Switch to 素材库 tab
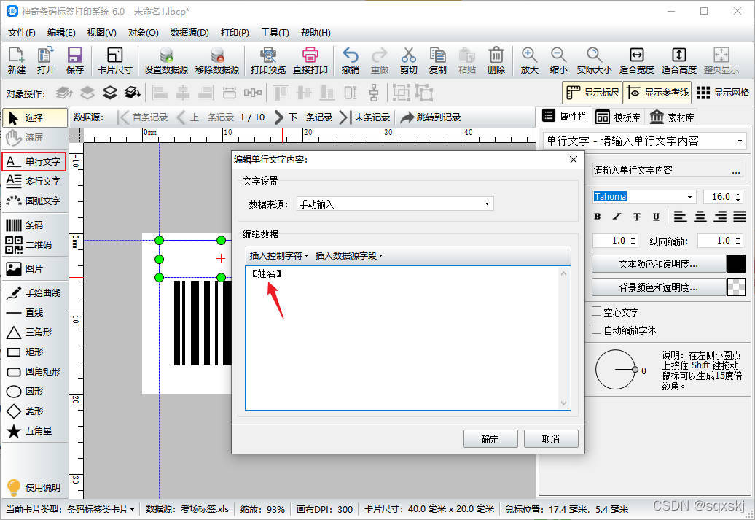Screen dimensions: 755x520 (x=672, y=117)
